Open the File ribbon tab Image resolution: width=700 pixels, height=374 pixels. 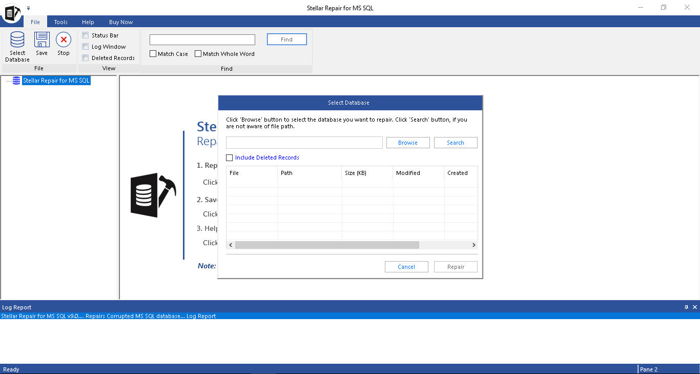35,22
